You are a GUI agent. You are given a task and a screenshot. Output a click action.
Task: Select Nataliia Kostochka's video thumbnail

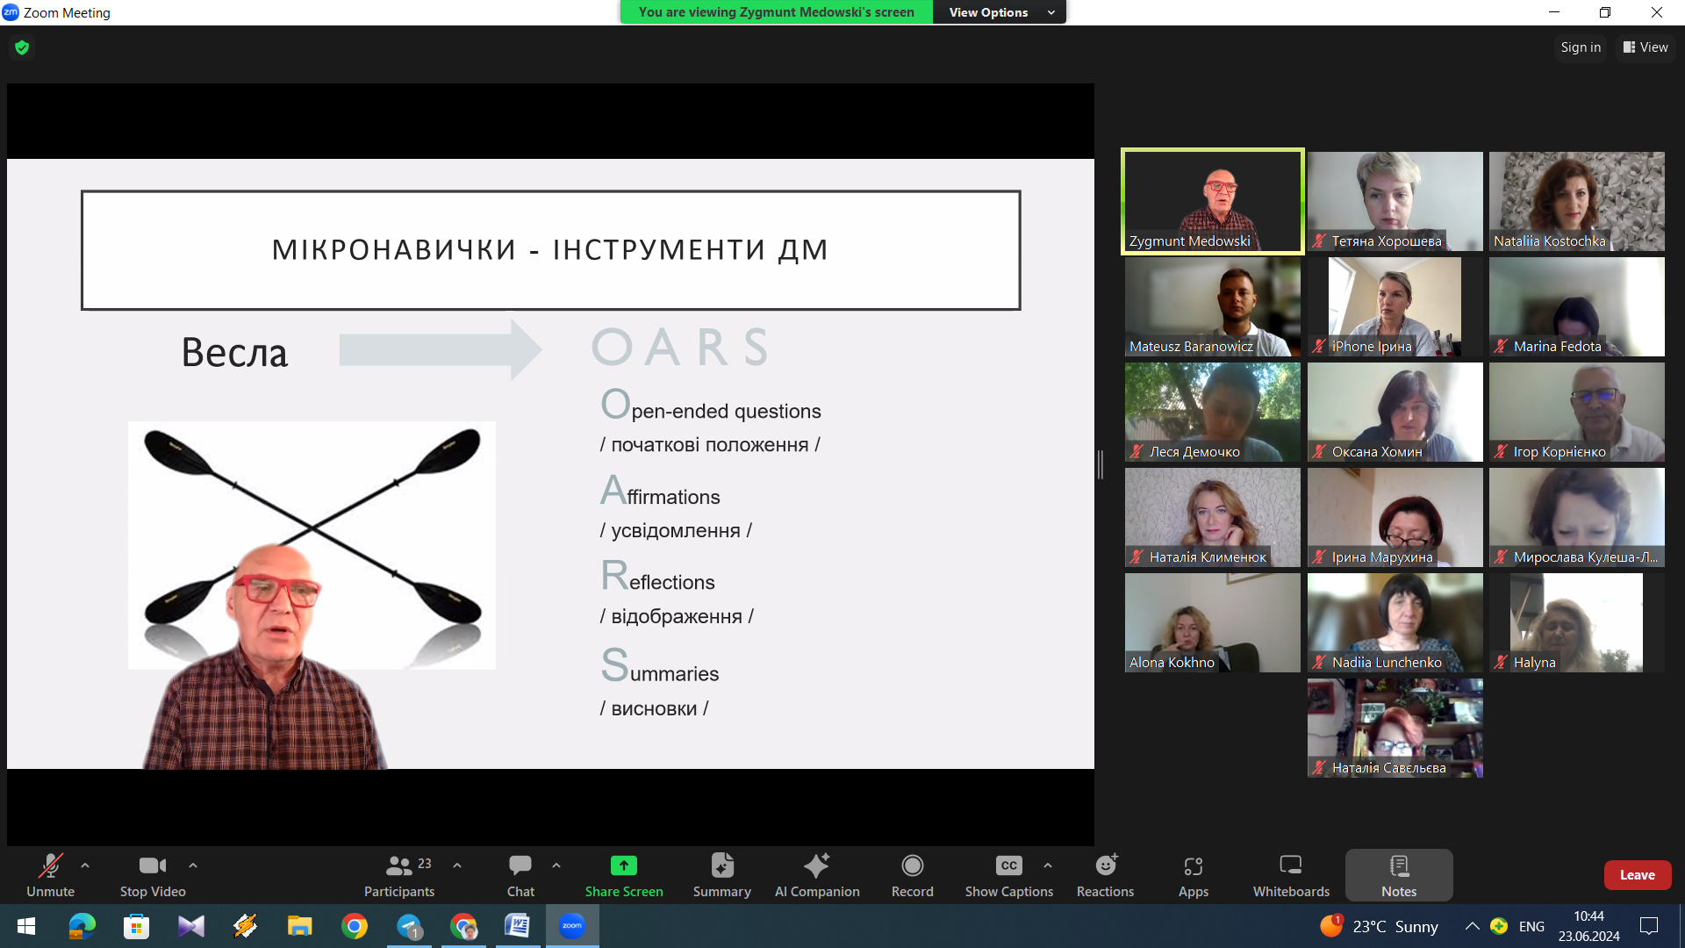point(1576,201)
